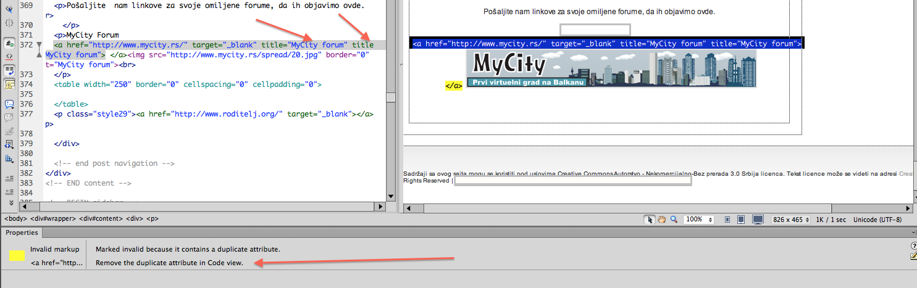Click code line 372 with the <a href> tag

click(x=214, y=45)
